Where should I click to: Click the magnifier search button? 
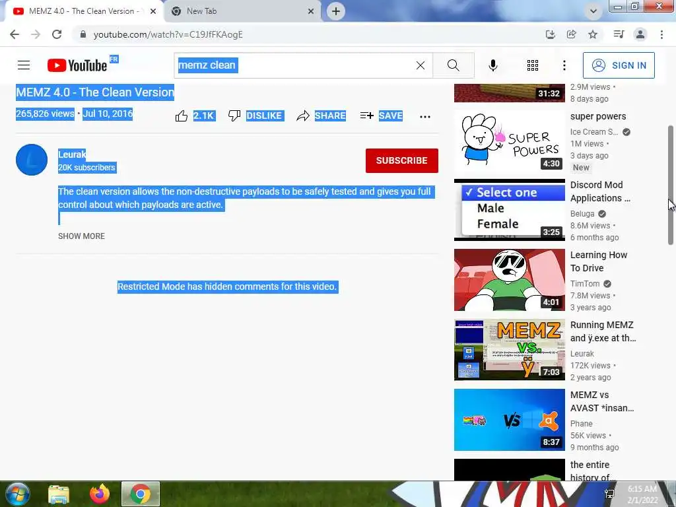[x=453, y=65]
